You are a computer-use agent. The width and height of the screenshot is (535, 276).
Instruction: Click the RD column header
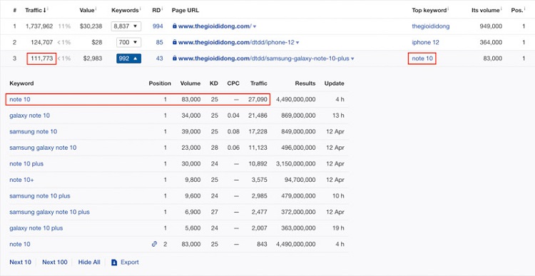[156, 10]
